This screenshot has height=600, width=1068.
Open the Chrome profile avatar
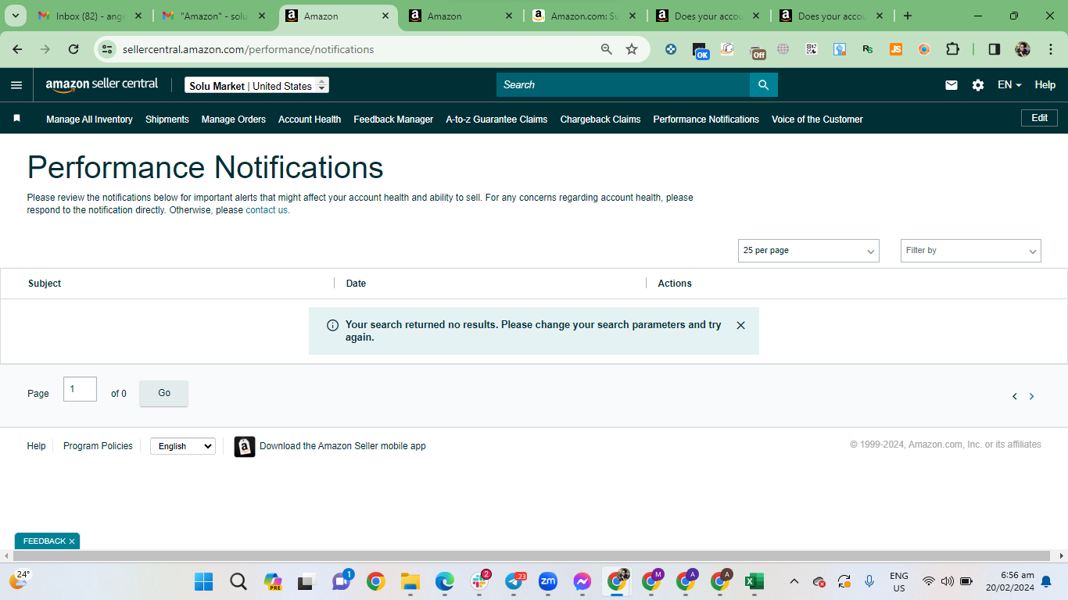[x=1023, y=49]
